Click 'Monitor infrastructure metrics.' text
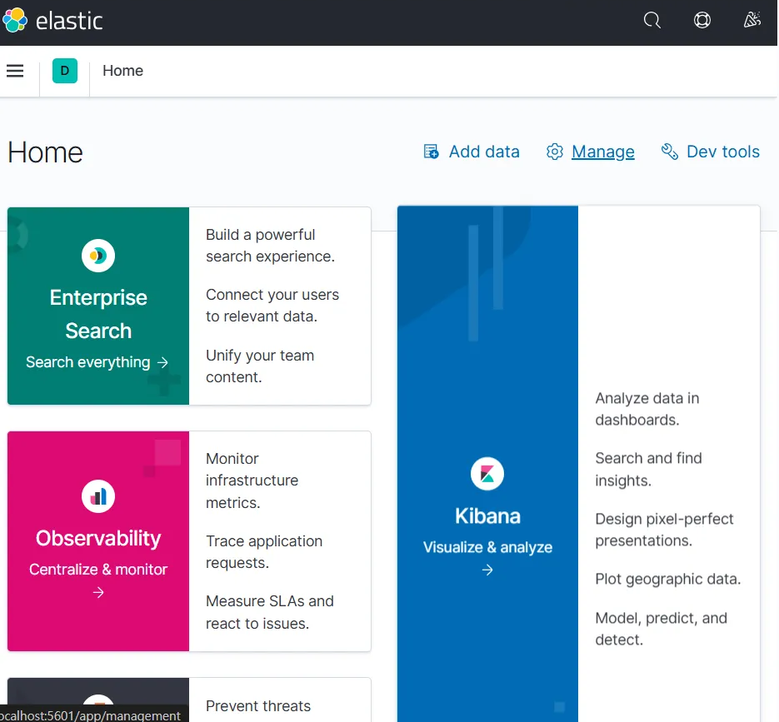Viewport: 779px width, 722px height. [x=252, y=481]
